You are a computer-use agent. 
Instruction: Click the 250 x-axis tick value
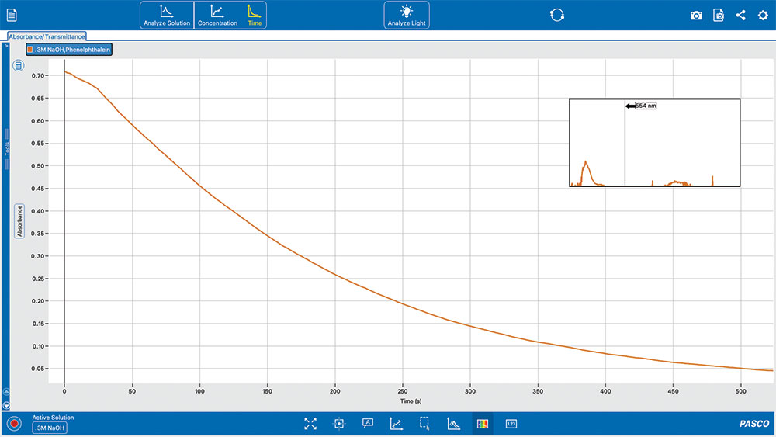pyautogui.click(x=402, y=391)
